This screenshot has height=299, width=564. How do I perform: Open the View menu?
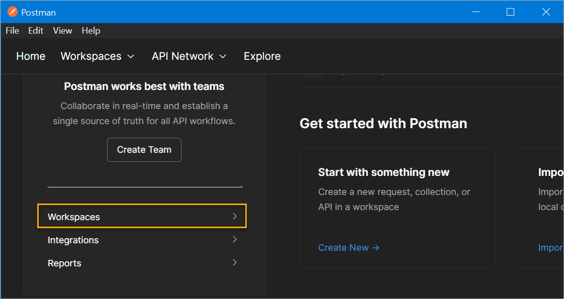(63, 31)
